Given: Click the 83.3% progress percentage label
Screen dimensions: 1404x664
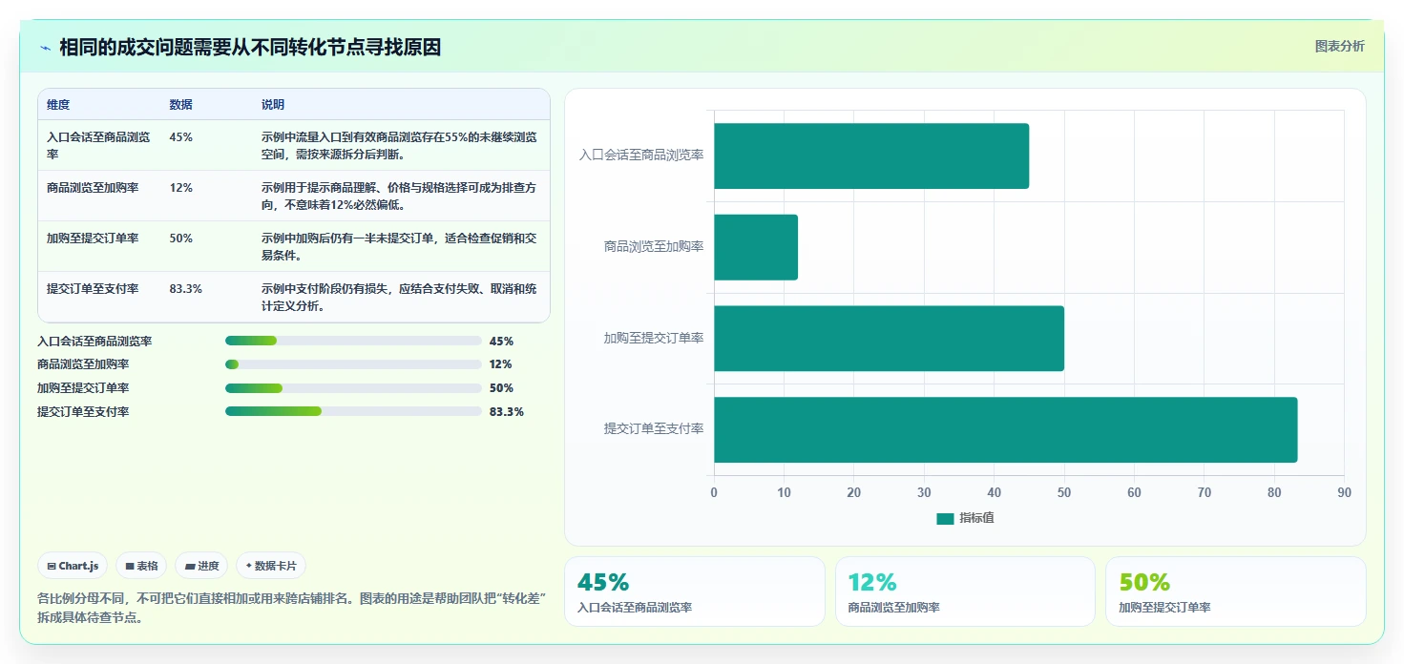Looking at the screenshot, I should 506,412.
